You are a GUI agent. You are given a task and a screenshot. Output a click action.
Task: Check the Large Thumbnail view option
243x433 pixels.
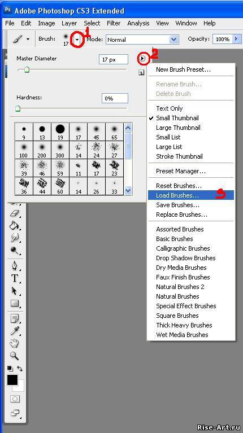coord(178,128)
